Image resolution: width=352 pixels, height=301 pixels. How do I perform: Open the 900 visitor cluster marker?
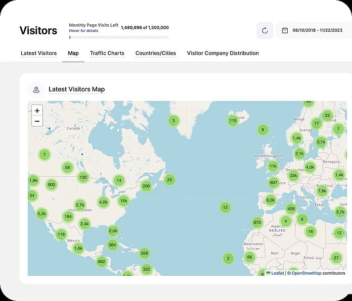pyautogui.click(x=51, y=184)
